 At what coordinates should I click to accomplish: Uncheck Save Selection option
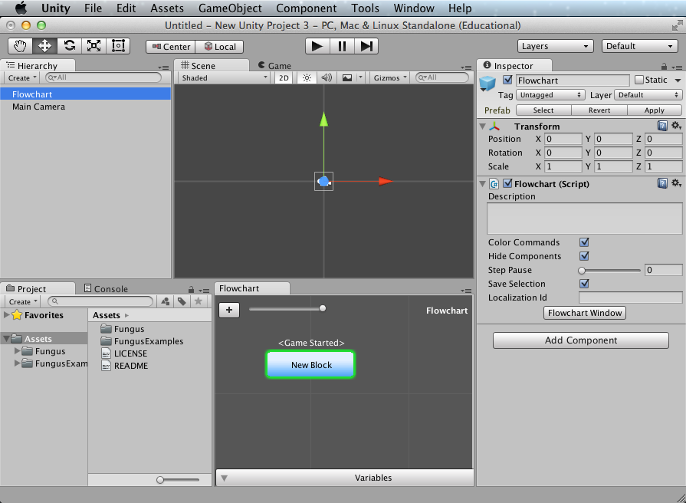[584, 283]
